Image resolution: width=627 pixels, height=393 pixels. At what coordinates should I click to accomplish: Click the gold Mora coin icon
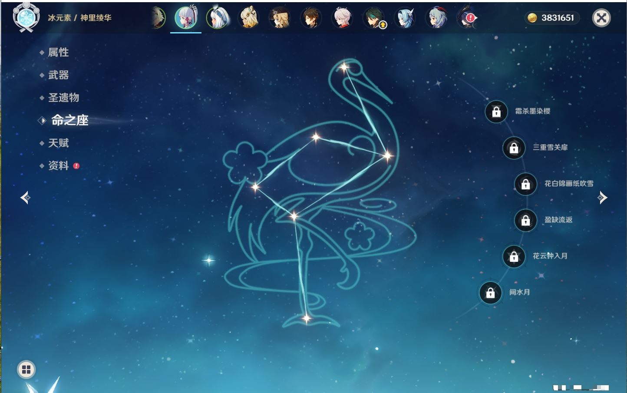click(x=532, y=18)
